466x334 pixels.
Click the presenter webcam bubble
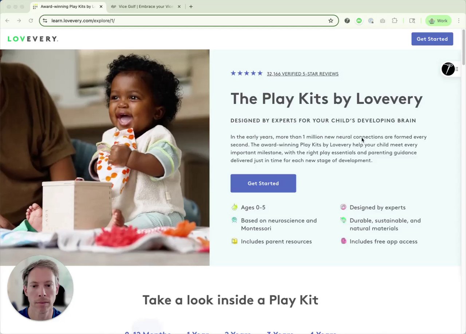[x=40, y=288]
